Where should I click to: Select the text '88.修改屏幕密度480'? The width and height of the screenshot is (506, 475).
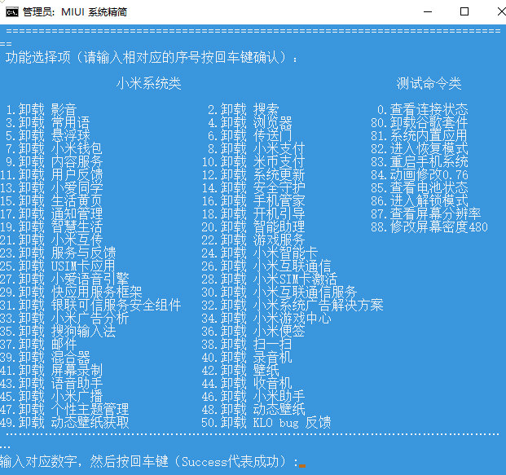(429, 227)
